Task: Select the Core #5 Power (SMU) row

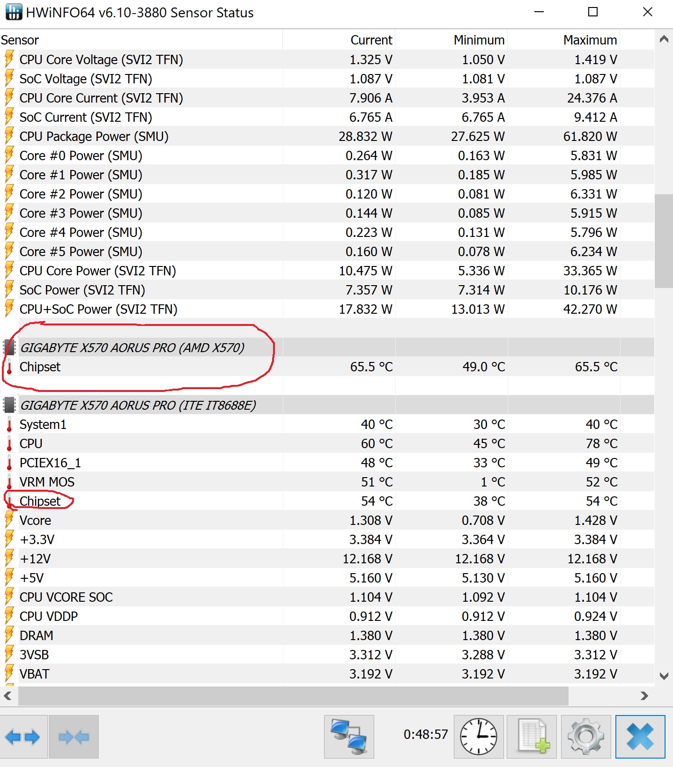Action: pyautogui.click(x=327, y=251)
